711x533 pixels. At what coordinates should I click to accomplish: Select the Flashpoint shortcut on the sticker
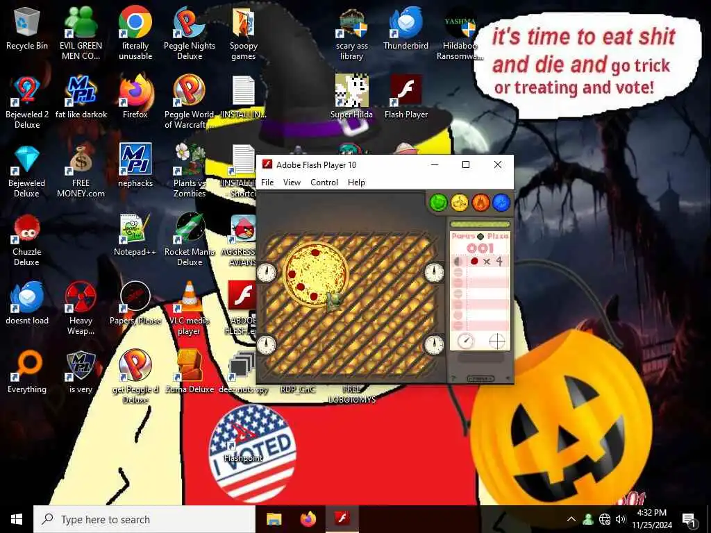(244, 442)
